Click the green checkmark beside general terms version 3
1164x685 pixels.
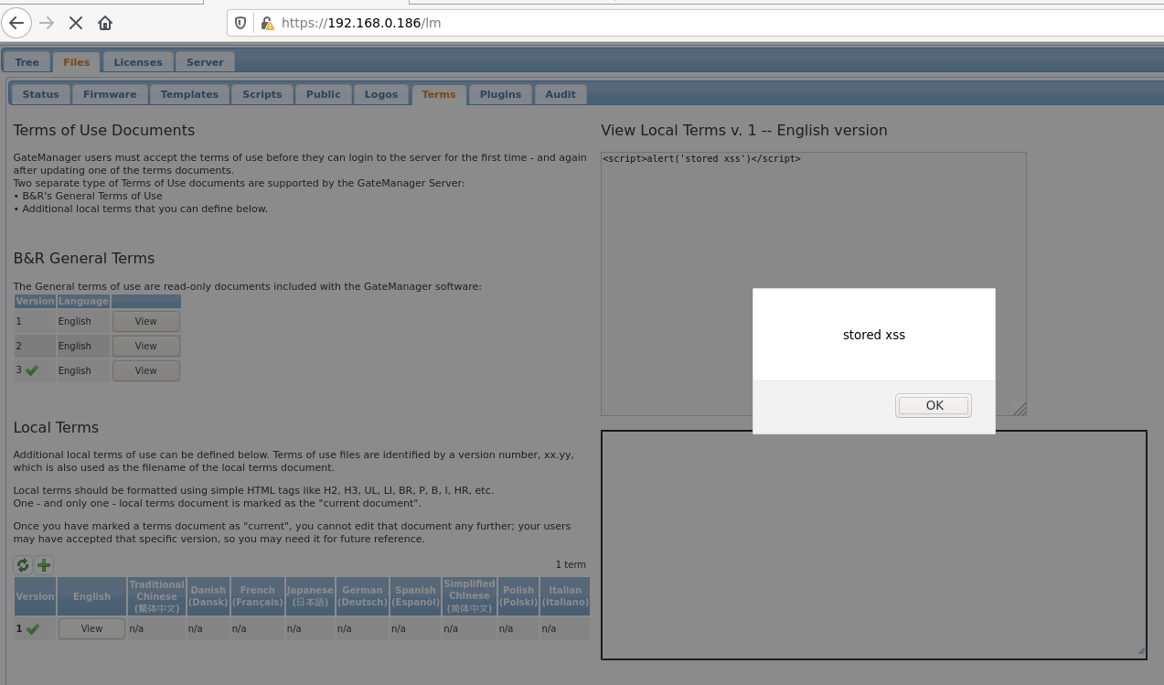point(32,370)
